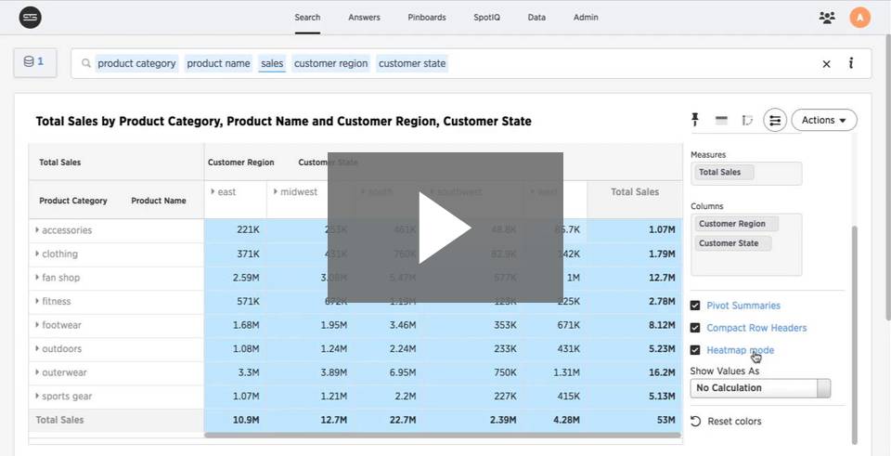Expand the east region column
Screen dimensions: 891x456
pos(213,192)
